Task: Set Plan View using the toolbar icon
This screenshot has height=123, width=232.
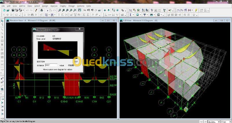Action: pos(88,10)
